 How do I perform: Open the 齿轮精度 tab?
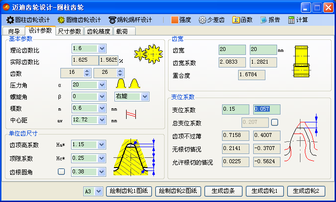point(98,31)
